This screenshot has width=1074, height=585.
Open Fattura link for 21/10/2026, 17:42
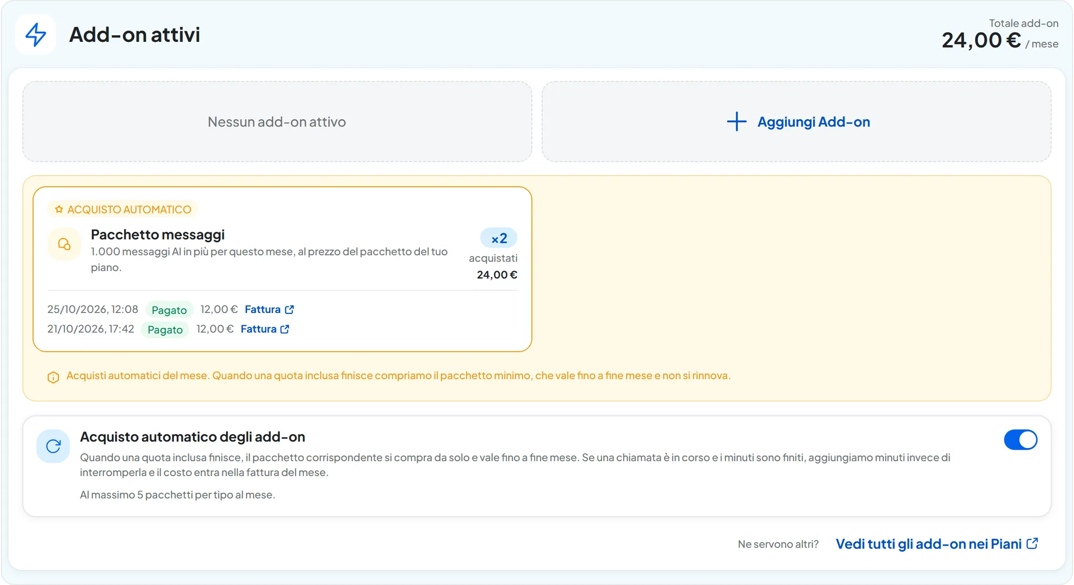(265, 329)
